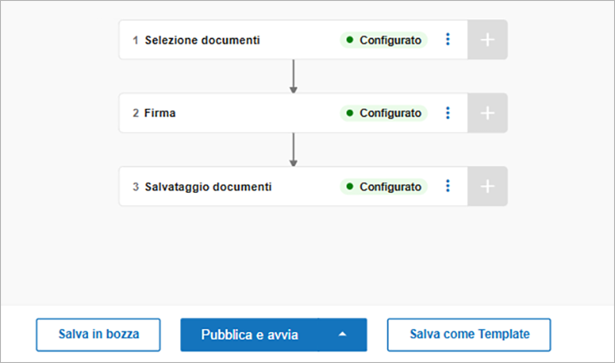The image size is (615, 363).
Task: Open the three-dot menu for Salvataggio documenti
Action: (x=448, y=186)
